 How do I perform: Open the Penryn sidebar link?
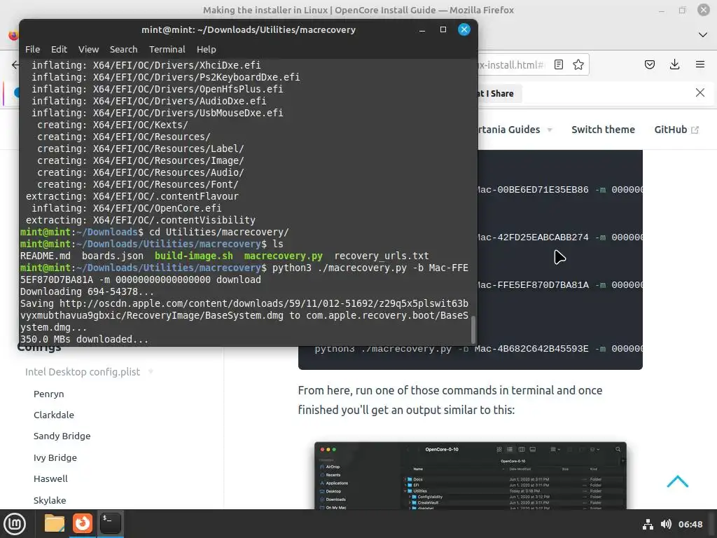(48, 394)
